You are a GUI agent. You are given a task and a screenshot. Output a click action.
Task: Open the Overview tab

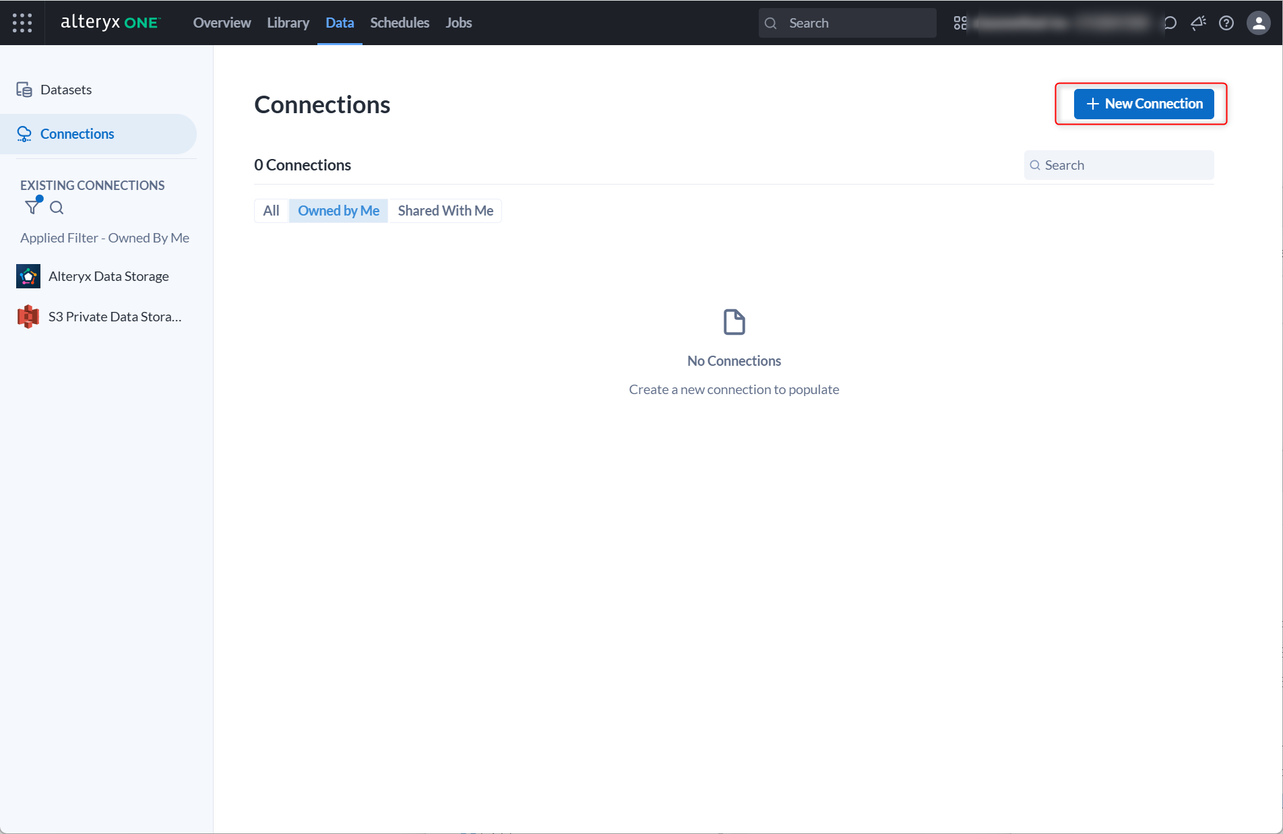tap(222, 23)
